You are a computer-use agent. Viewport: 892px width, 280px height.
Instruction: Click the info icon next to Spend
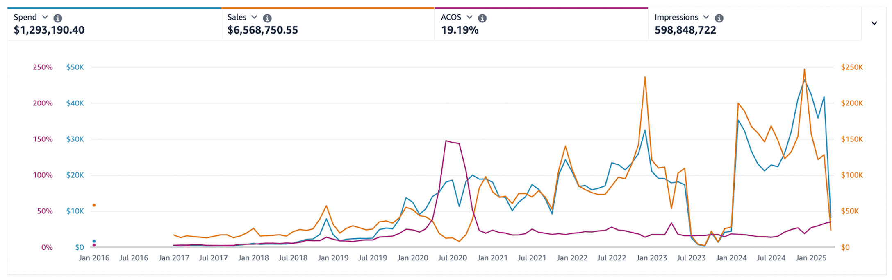tap(58, 18)
